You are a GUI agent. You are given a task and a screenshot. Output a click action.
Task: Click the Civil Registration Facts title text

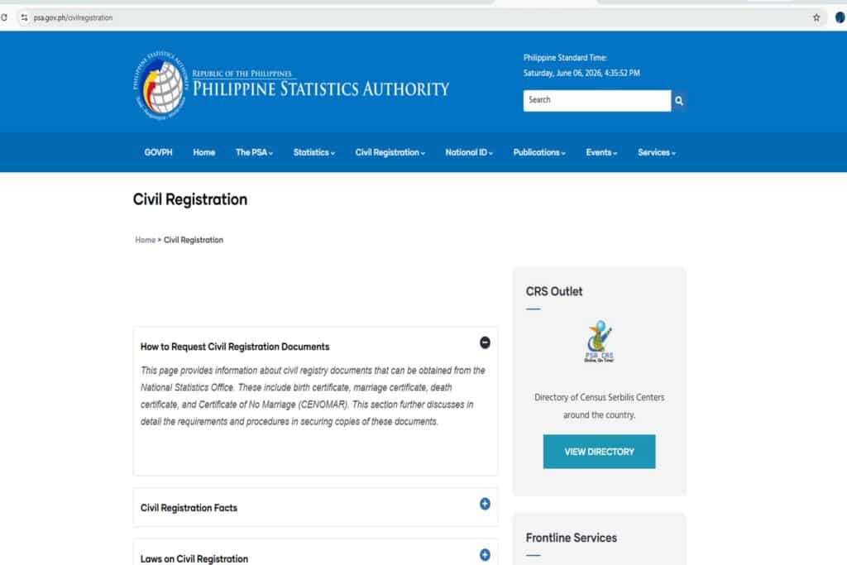coord(189,508)
